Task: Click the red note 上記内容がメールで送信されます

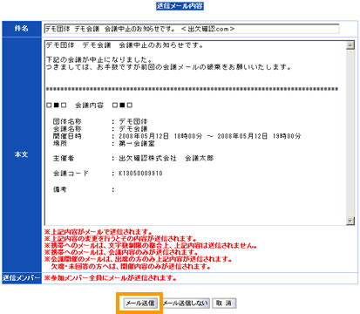Action: (x=98, y=232)
